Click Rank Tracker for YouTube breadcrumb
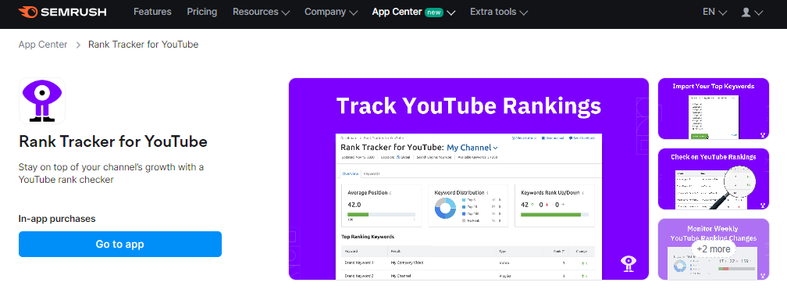The image size is (787, 293). coord(143,45)
